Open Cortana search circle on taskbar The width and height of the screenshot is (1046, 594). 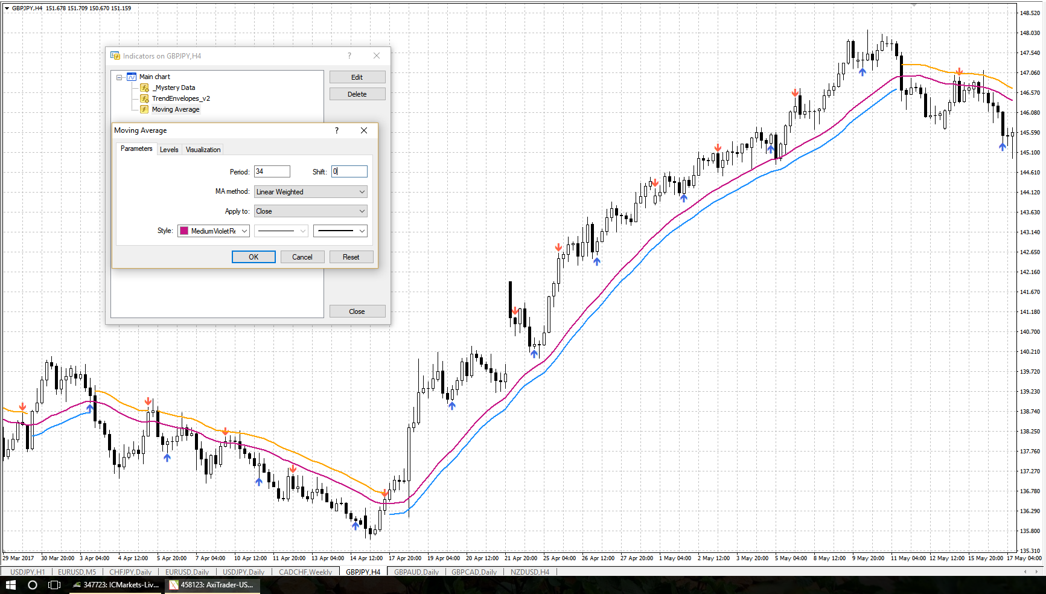click(x=33, y=585)
